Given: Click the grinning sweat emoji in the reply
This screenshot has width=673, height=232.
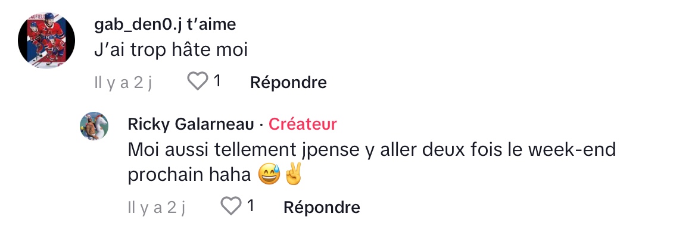Looking at the screenshot, I should [270, 174].
